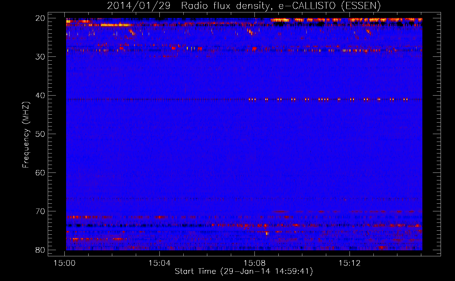Image resolution: width=455 pixels, height=281 pixels.
Task: Click the 15:08 time tick label
Action: 254,263
